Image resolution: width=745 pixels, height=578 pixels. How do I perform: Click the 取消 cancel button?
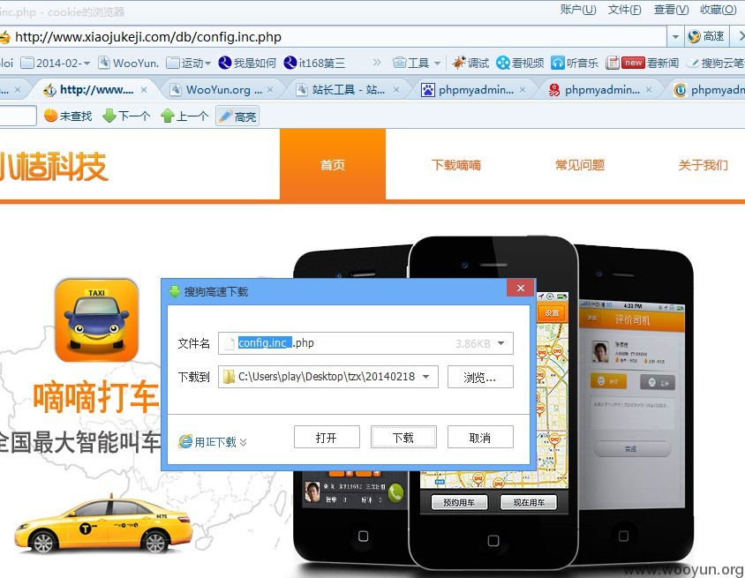pos(480,437)
